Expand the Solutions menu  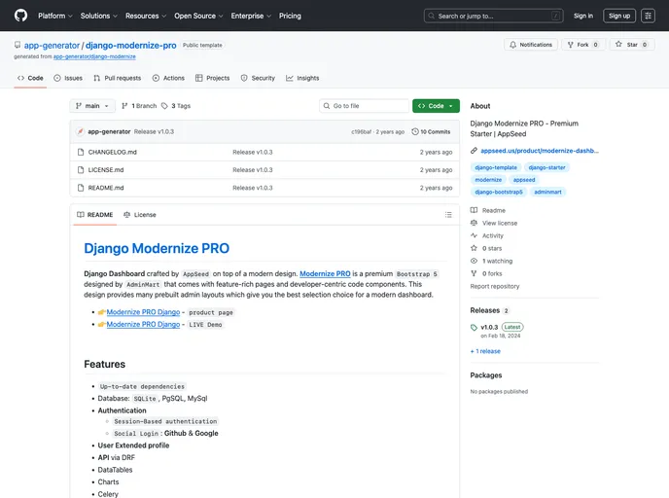(99, 16)
